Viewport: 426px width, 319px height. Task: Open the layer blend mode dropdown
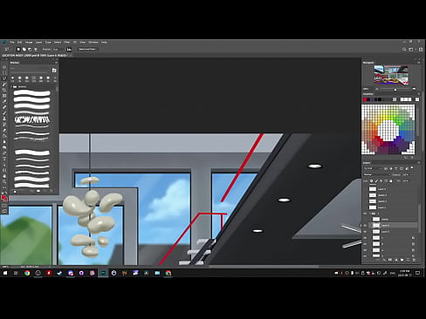[x=377, y=174]
